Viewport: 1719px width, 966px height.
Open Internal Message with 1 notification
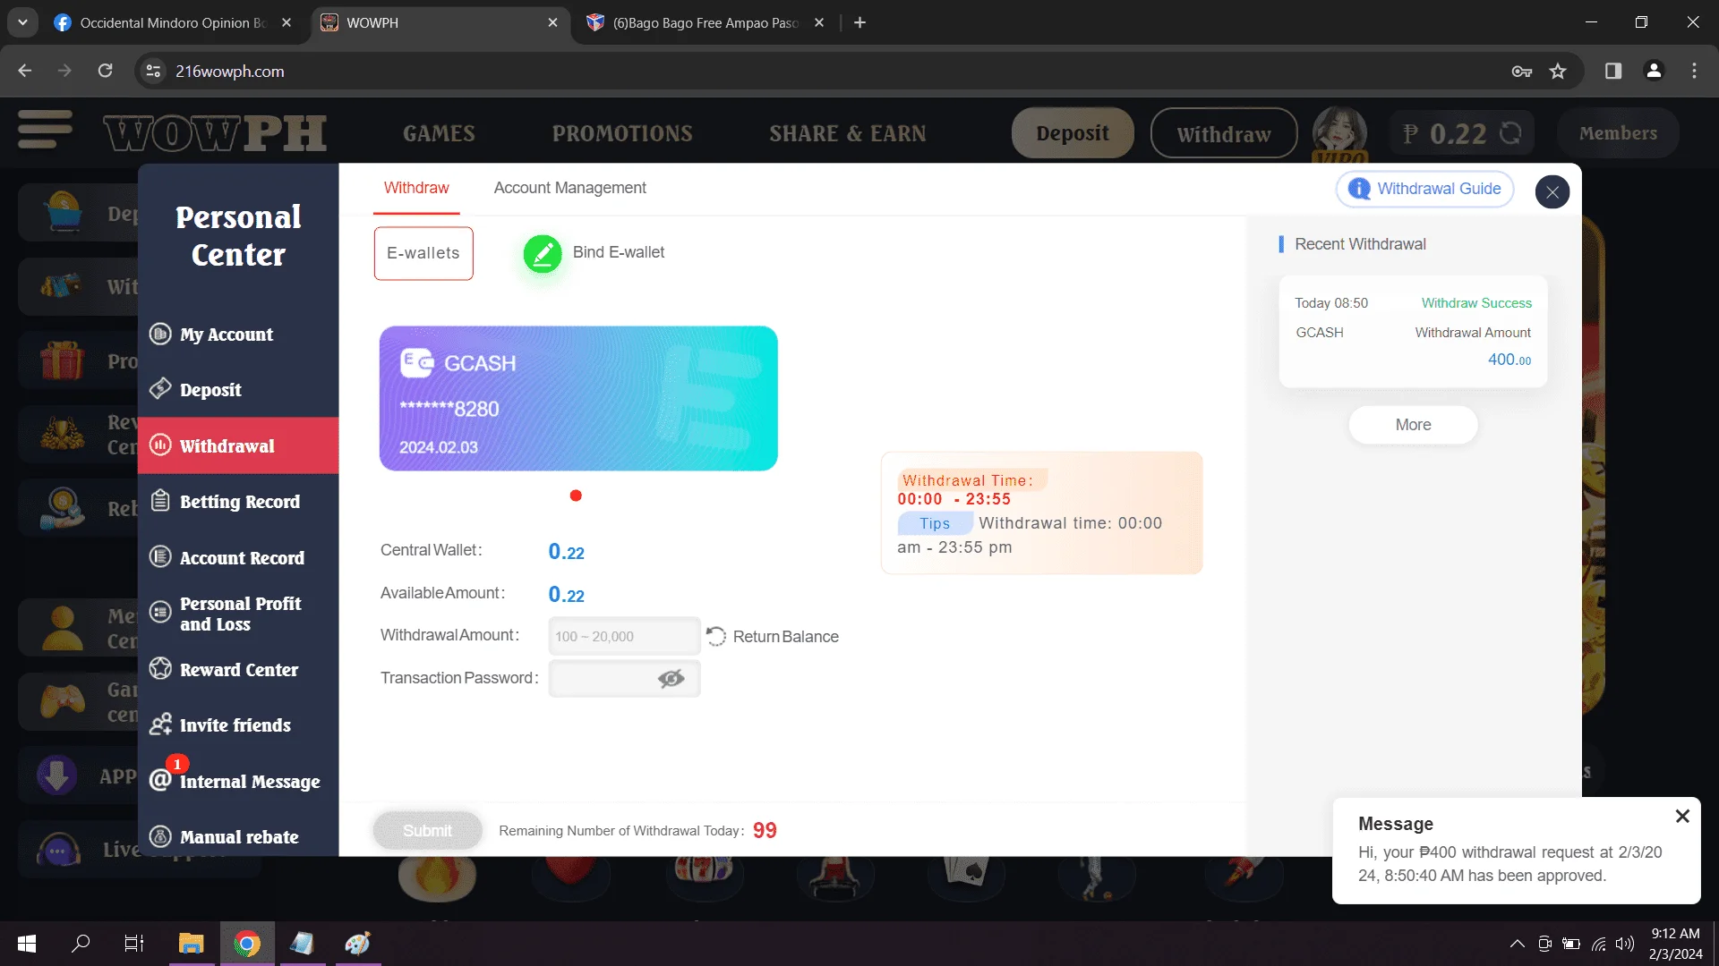[x=238, y=781]
